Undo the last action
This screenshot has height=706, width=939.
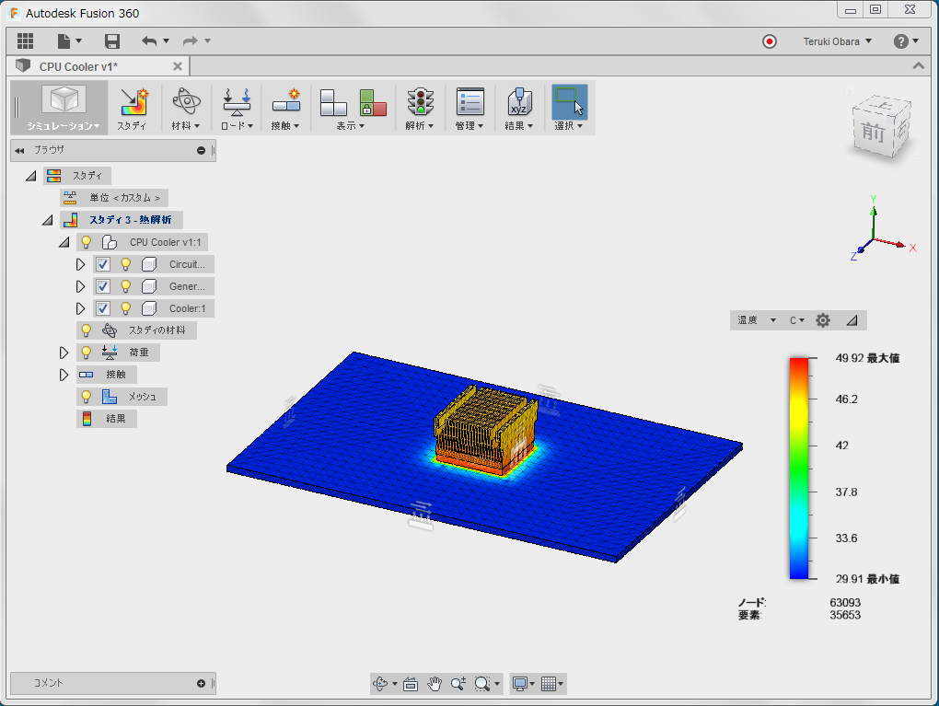(149, 41)
